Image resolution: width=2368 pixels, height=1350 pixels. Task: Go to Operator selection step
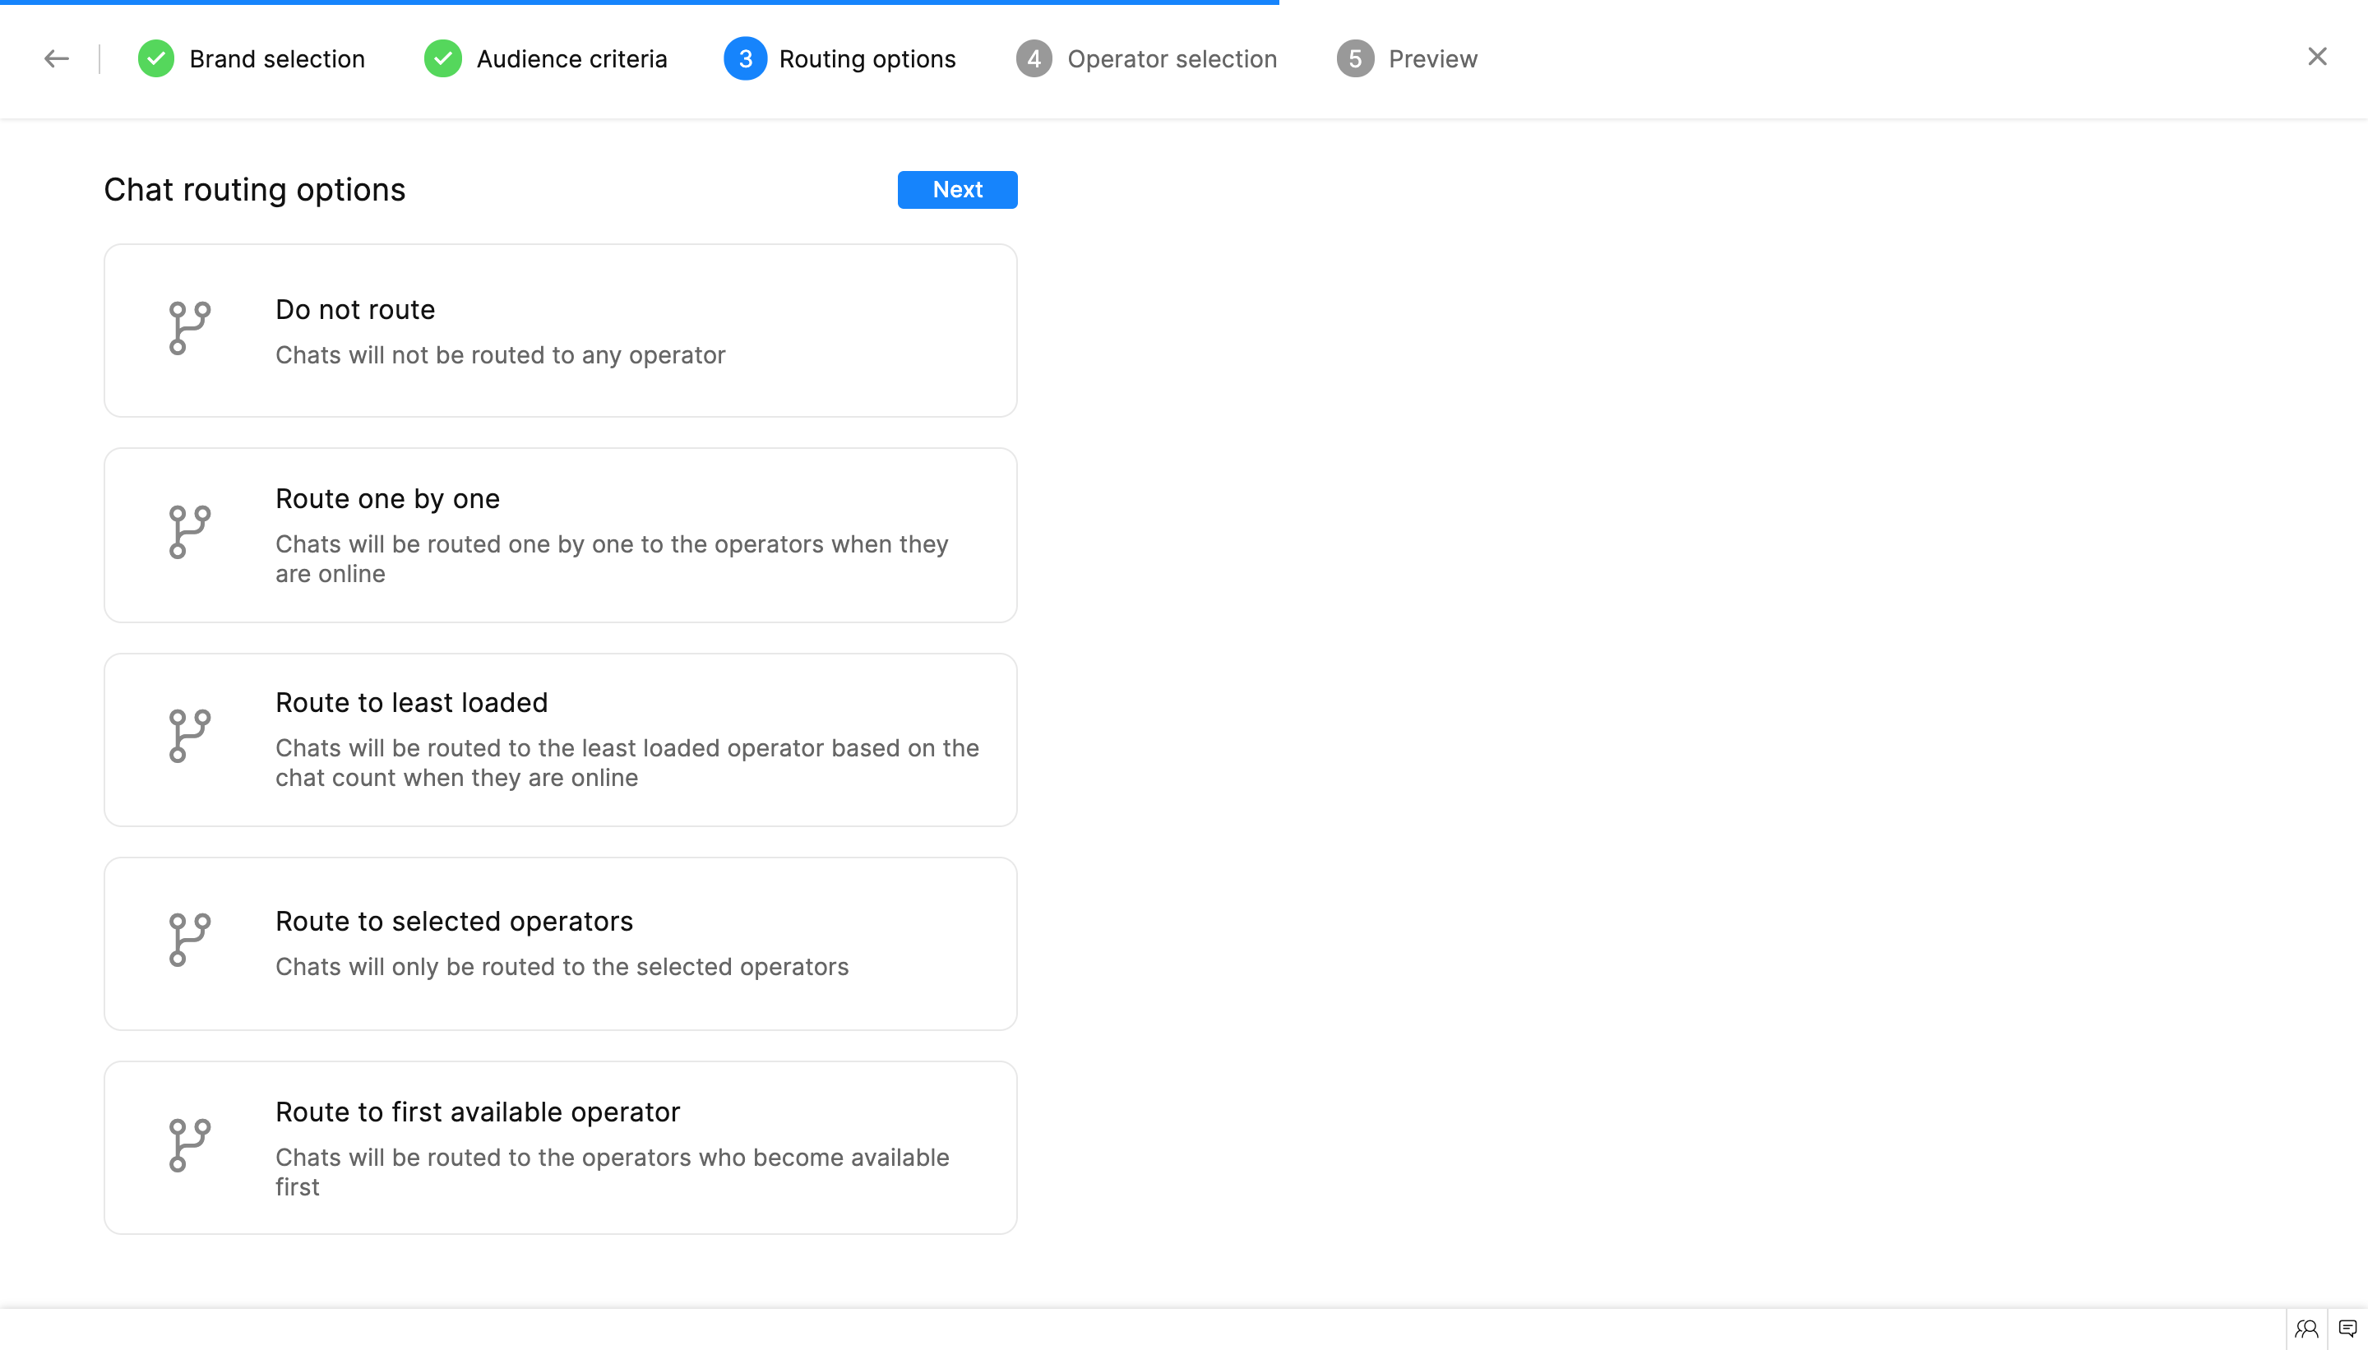point(1171,58)
